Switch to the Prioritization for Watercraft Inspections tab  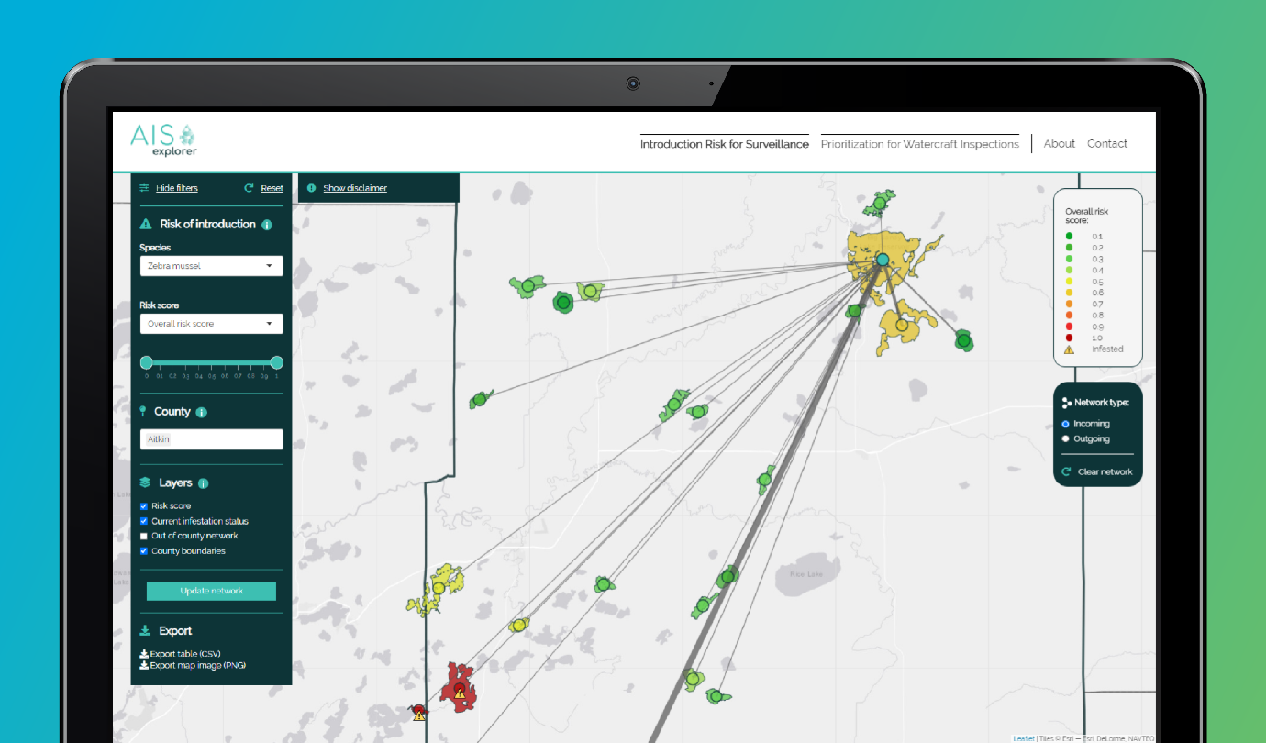(x=919, y=143)
